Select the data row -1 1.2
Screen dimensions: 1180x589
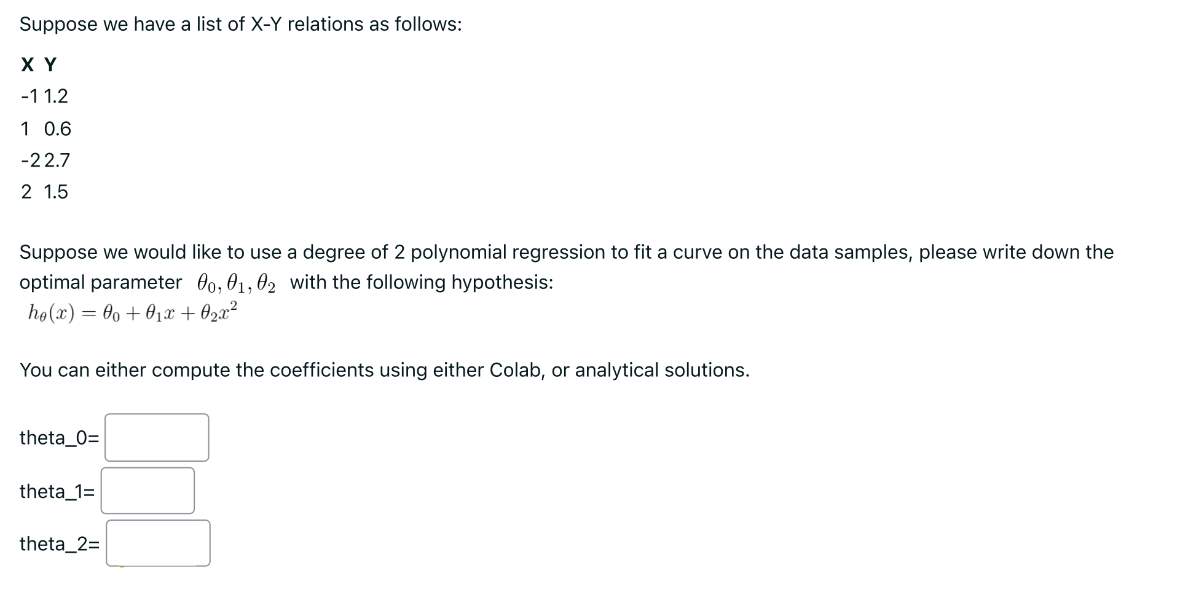(43, 97)
